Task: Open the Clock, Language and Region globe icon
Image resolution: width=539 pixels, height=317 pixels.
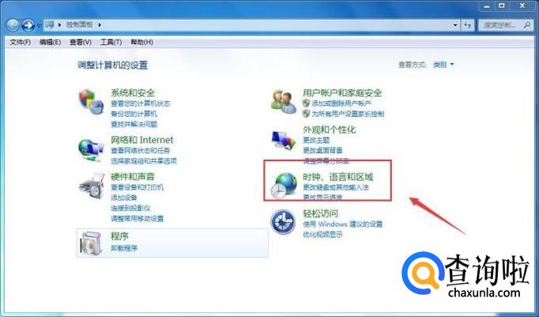Action: point(284,185)
